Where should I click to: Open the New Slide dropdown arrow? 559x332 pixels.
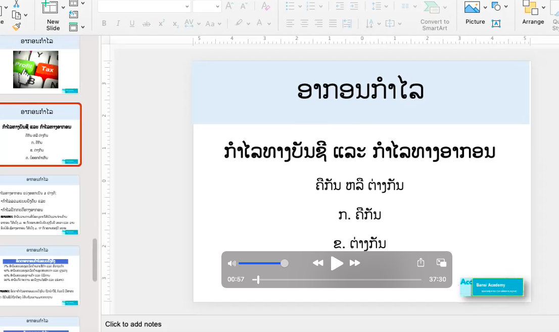[x=64, y=7]
